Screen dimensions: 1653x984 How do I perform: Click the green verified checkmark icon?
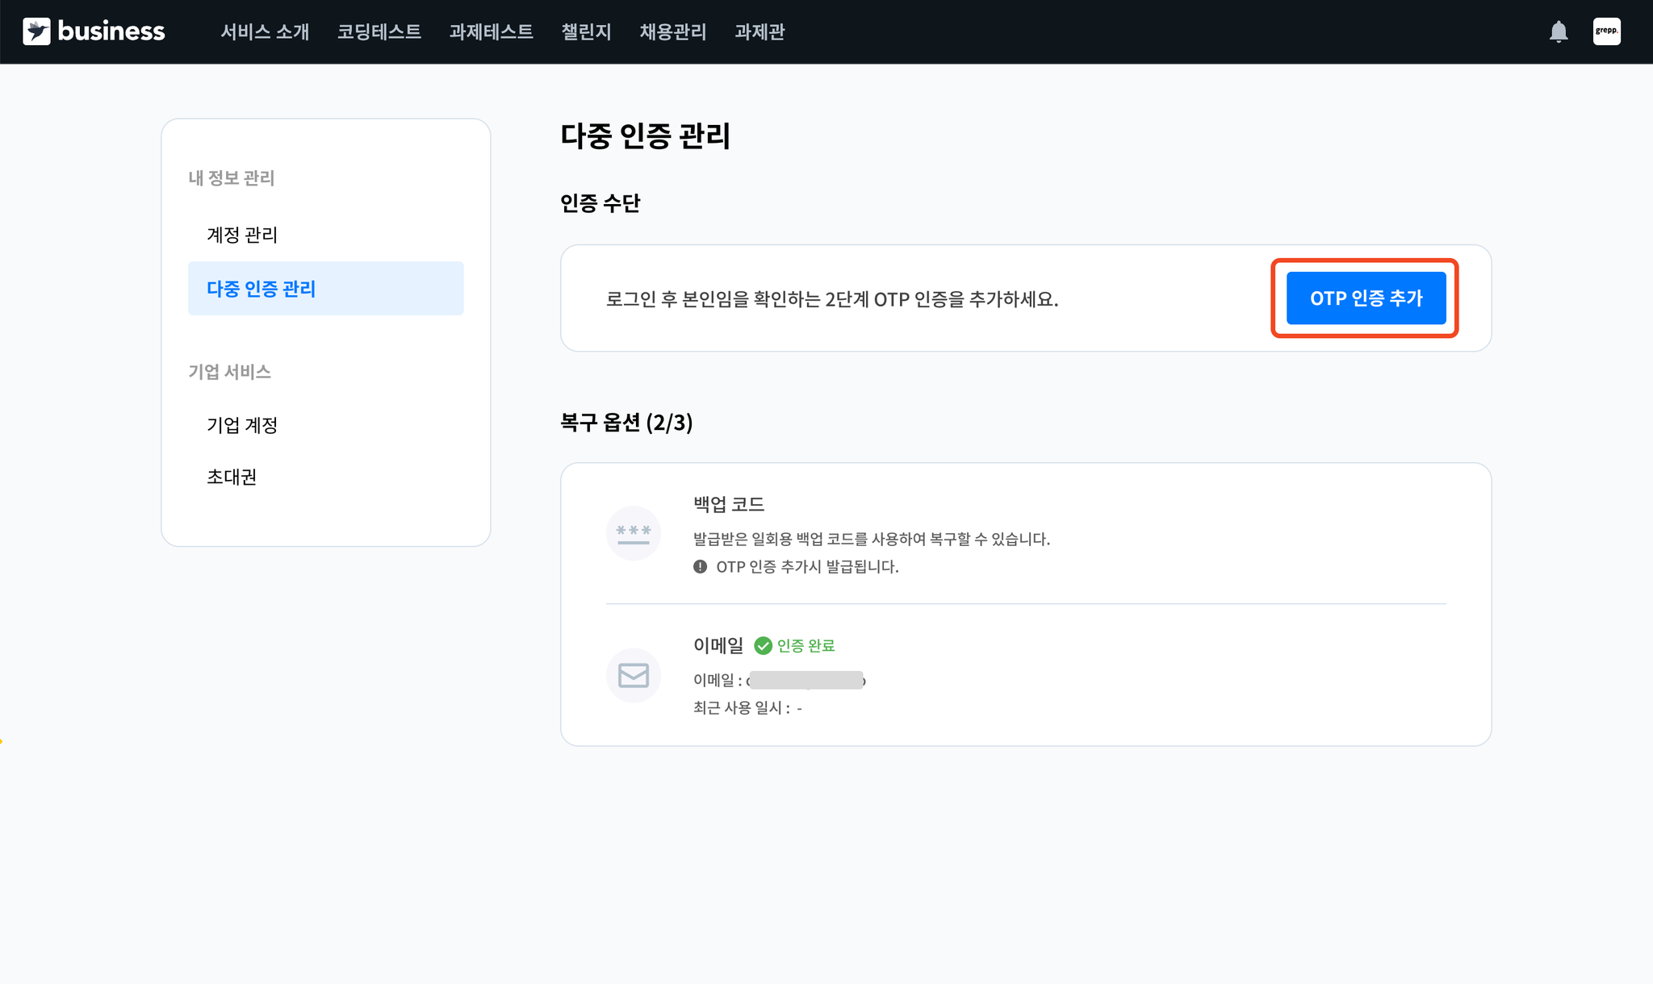(763, 645)
